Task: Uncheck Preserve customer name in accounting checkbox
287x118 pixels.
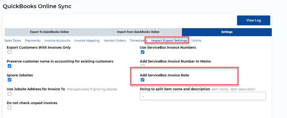Action: coord(10,66)
